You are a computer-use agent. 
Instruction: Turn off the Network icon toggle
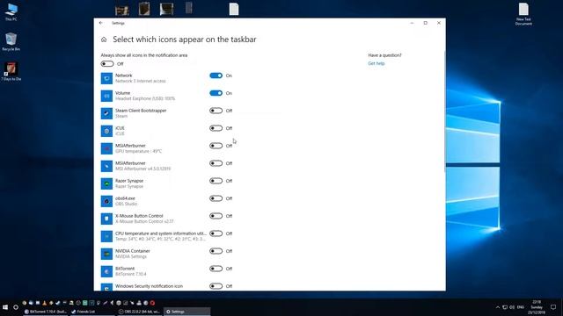pos(216,75)
